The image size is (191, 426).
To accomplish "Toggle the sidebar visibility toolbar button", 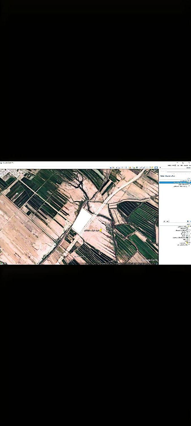I will point(156,168).
